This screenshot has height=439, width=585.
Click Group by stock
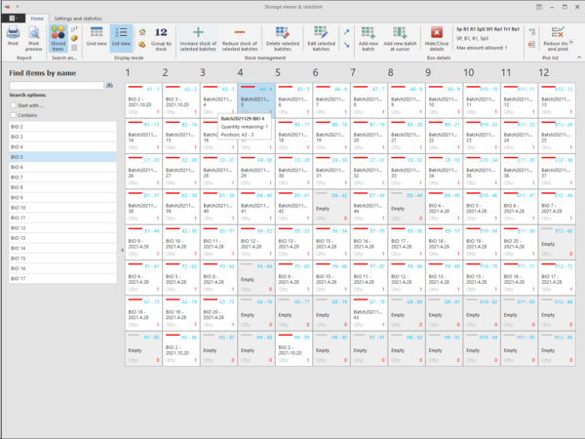point(162,37)
